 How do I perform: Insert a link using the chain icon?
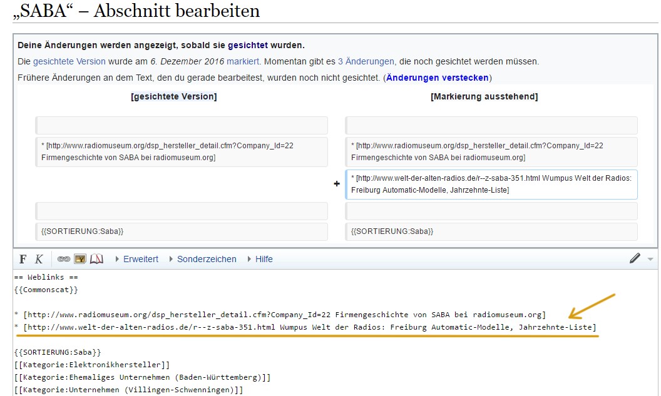click(64, 259)
